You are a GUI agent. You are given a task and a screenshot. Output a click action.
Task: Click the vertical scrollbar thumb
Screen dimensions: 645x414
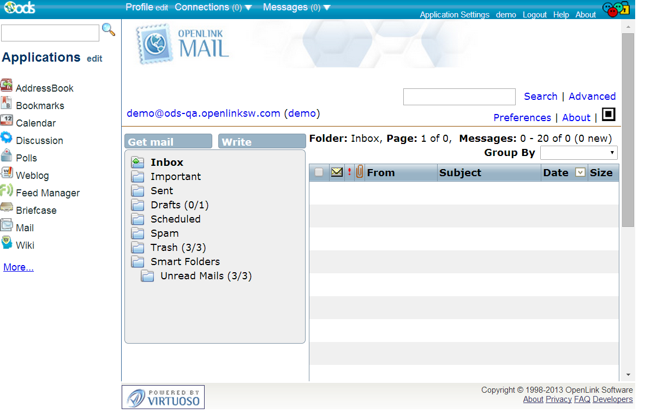628,130
